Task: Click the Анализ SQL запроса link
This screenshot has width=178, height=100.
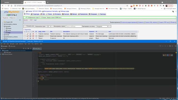Action: click(x=151, y=22)
